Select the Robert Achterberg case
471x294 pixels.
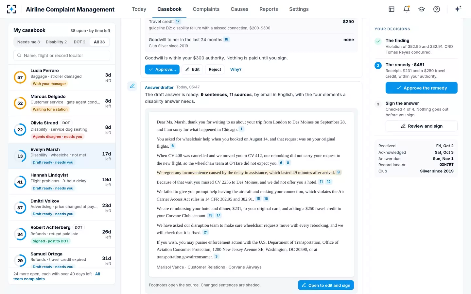62,234
